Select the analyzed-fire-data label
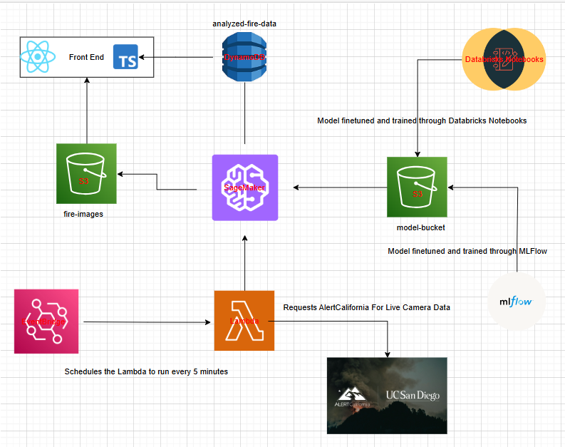Image resolution: width=565 pixels, height=447 pixels. pyautogui.click(x=244, y=24)
